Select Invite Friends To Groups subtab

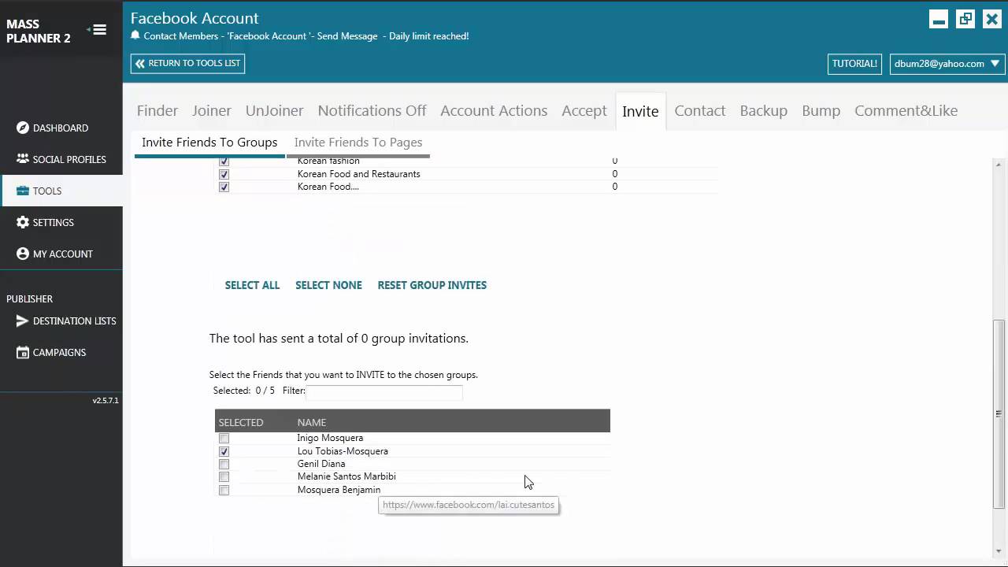click(x=209, y=143)
